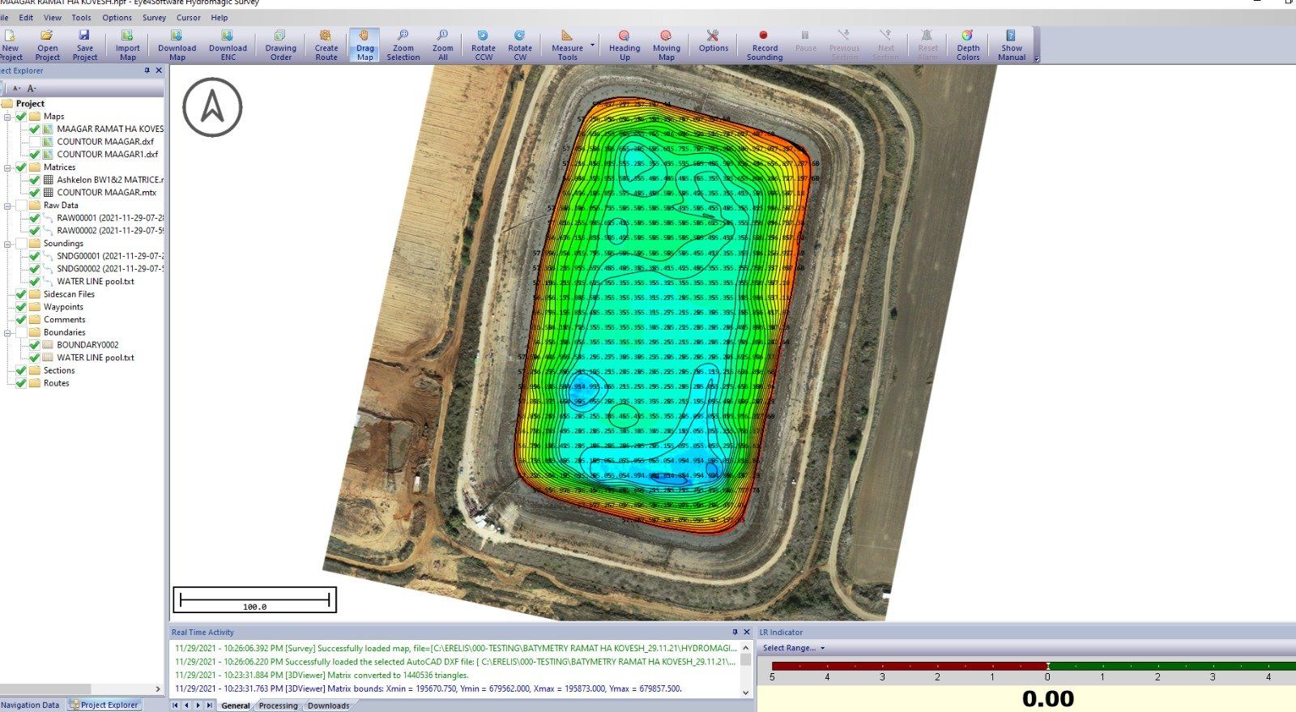Open the Drawing Order tool
This screenshot has width=1296, height=712.
280,45
